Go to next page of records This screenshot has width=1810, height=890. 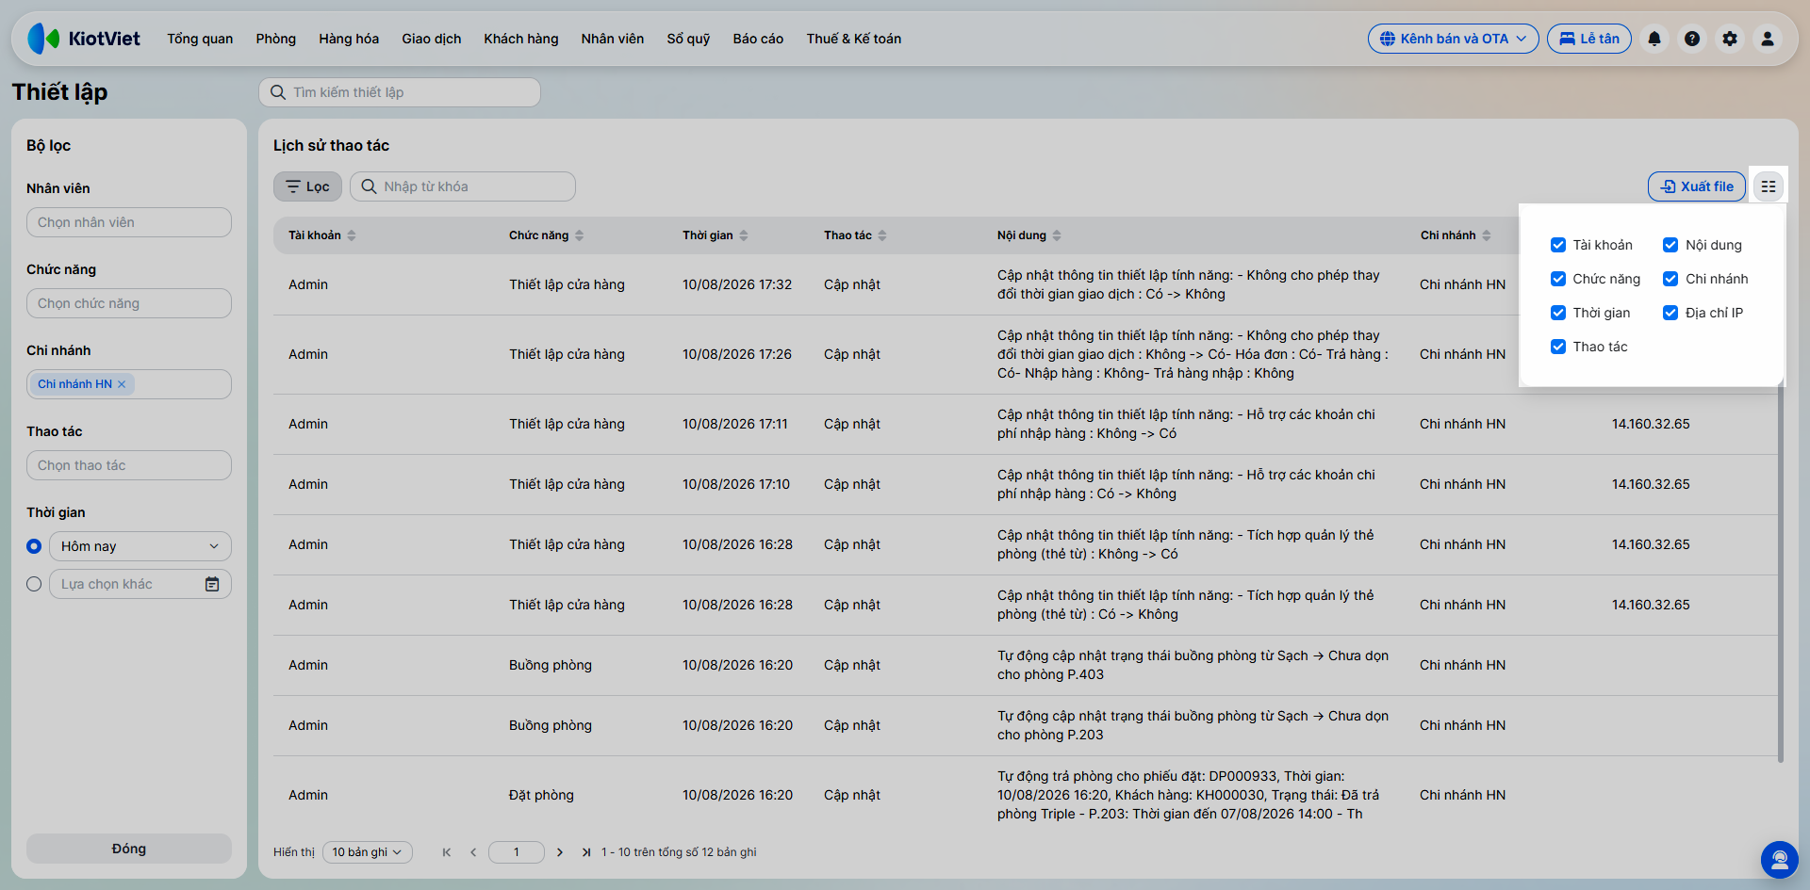point(560,852)
